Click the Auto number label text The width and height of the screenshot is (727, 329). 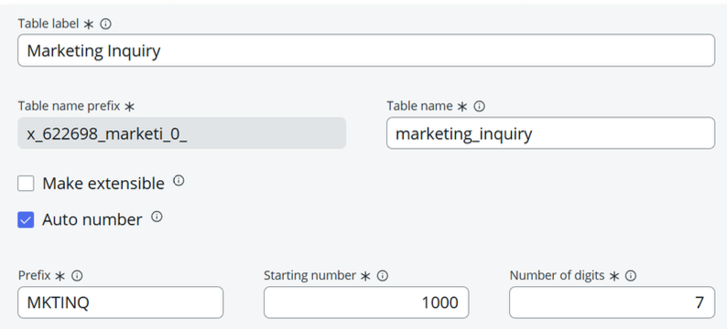pyautogui.click(x=92, y=220)
